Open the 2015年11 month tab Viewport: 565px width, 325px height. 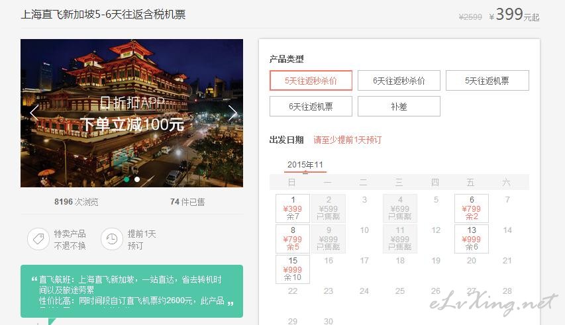tap(305, 165)
